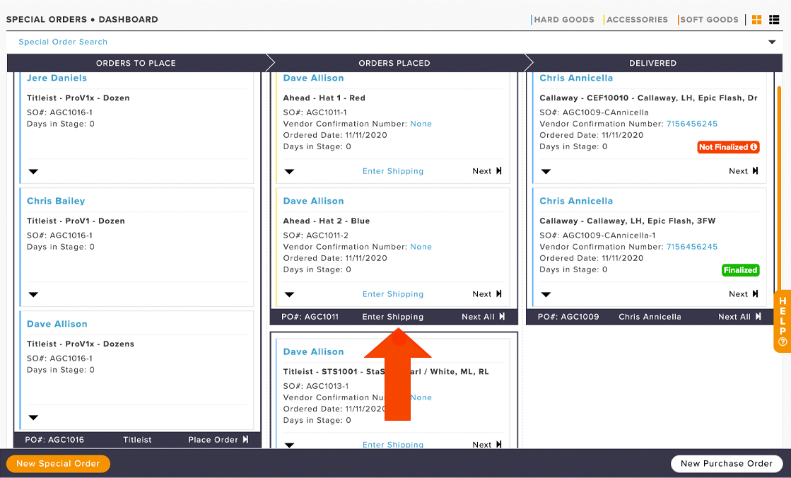Screen dimensions: 791x478
Task: Switch to list view layout
Action: pyautogui.click(x=774, y=20)
